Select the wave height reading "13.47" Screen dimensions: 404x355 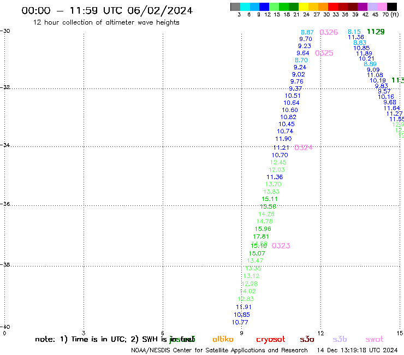(x=255, y=261)
